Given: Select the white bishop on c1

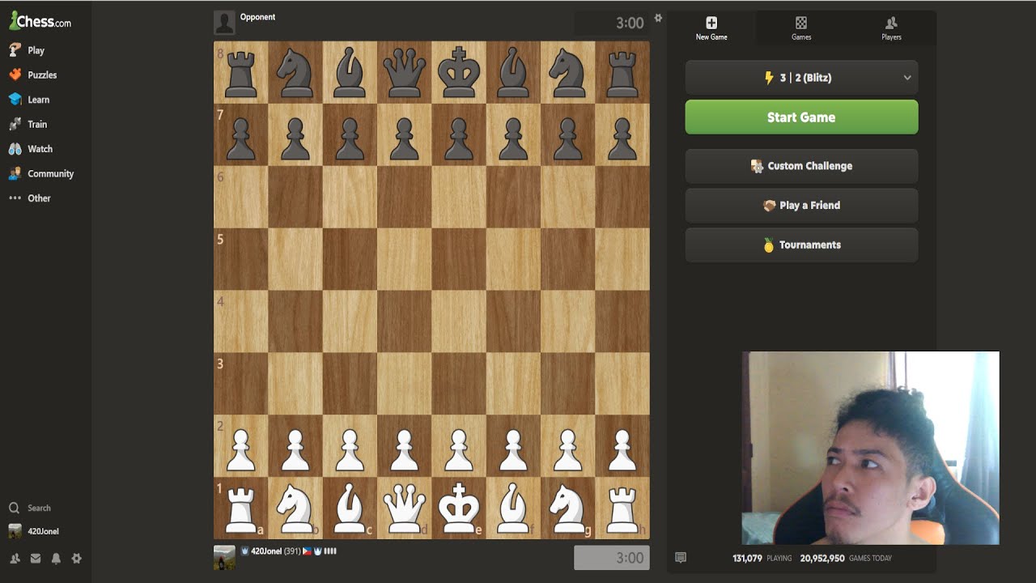Looking at the screenshot, I should [x=350, y=508].
